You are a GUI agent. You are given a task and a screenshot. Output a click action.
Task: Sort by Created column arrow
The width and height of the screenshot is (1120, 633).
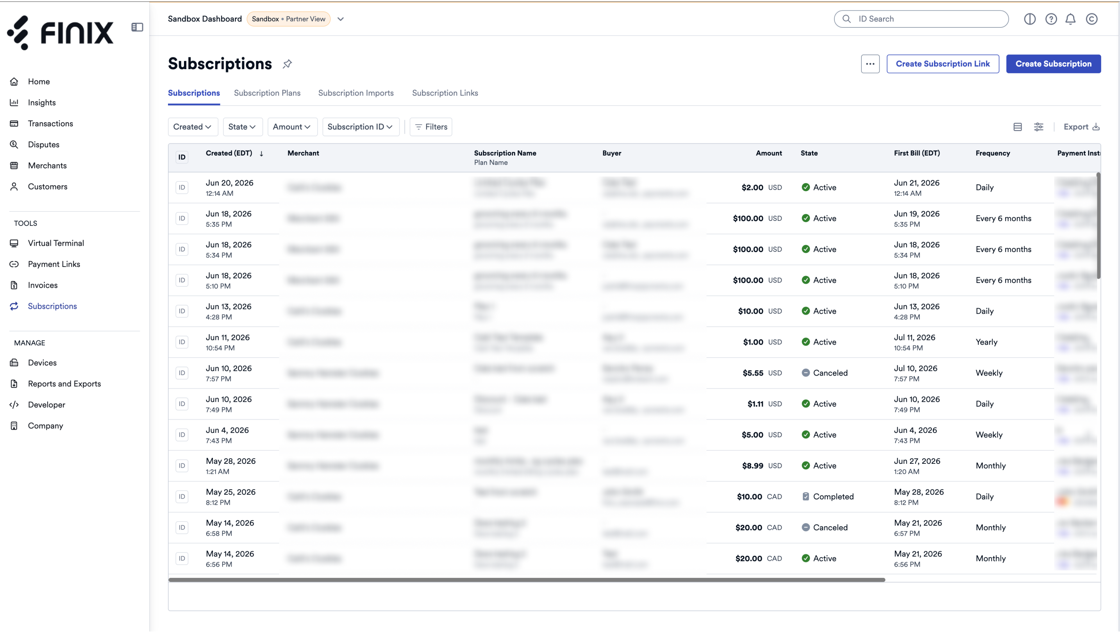(261, 154)
